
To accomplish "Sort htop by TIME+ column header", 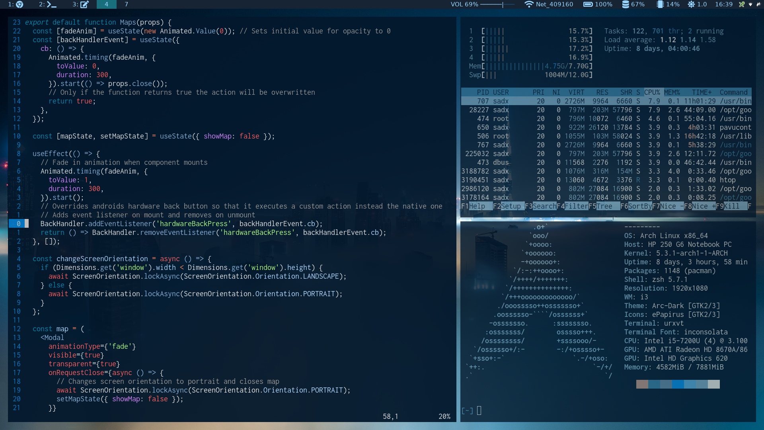I will click(702, 92).
